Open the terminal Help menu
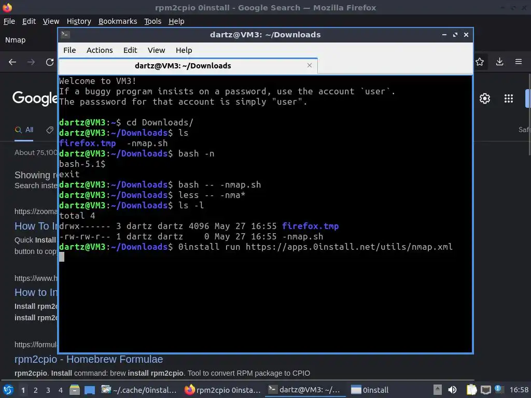This screenshot has height=398, width=531. point(184,50)
